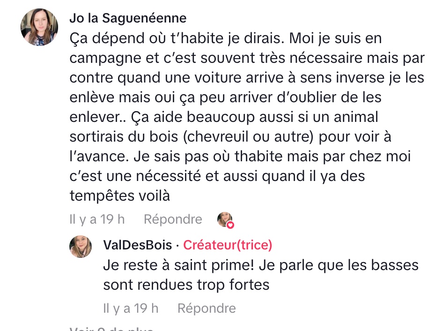
Task: Tap the creator-liked avatar beside Répondre
Action: [225, 219]
